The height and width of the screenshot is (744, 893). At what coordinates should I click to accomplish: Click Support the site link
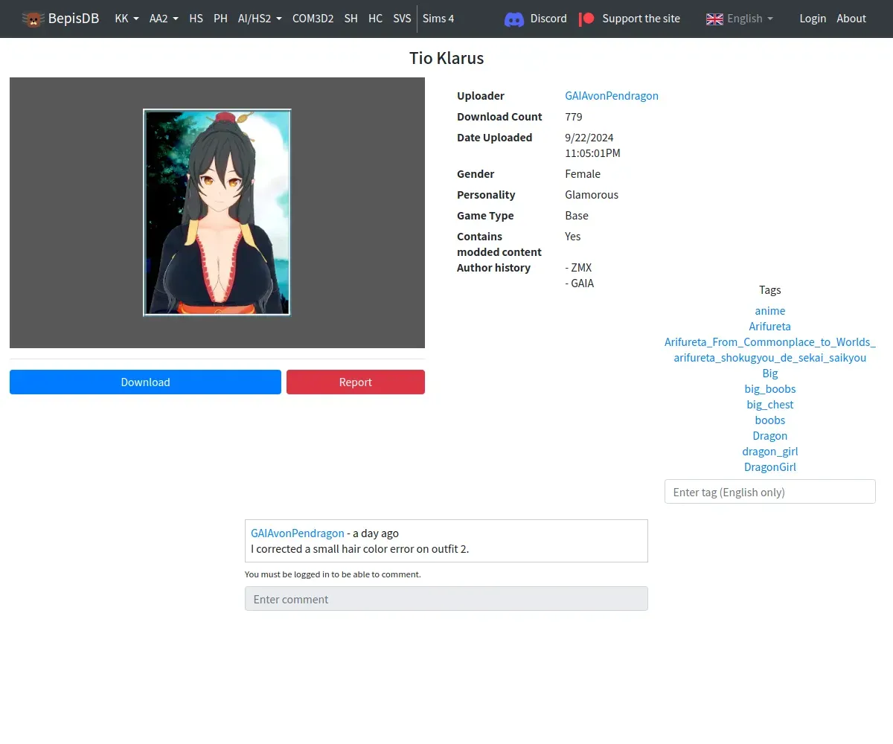pyautogui.click(x=641, y=19)
